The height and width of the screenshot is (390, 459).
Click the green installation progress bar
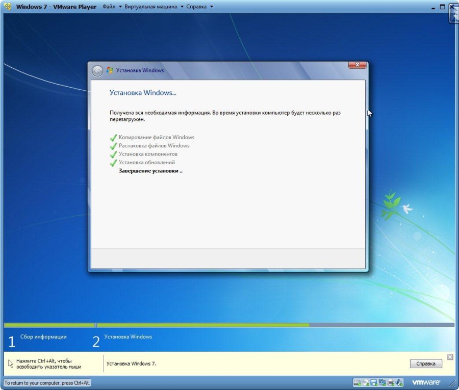[x=204, y=325]
